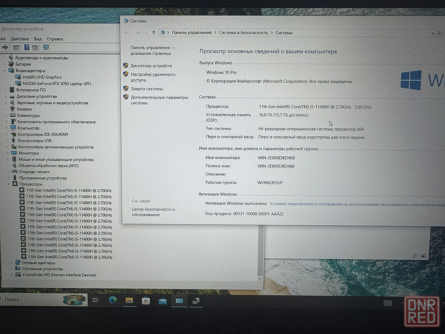Image resolution: width=445 pixels, height=334 pixels.
Task: Open Microsoft Store from the taskbar
Action: pos(146,301)
